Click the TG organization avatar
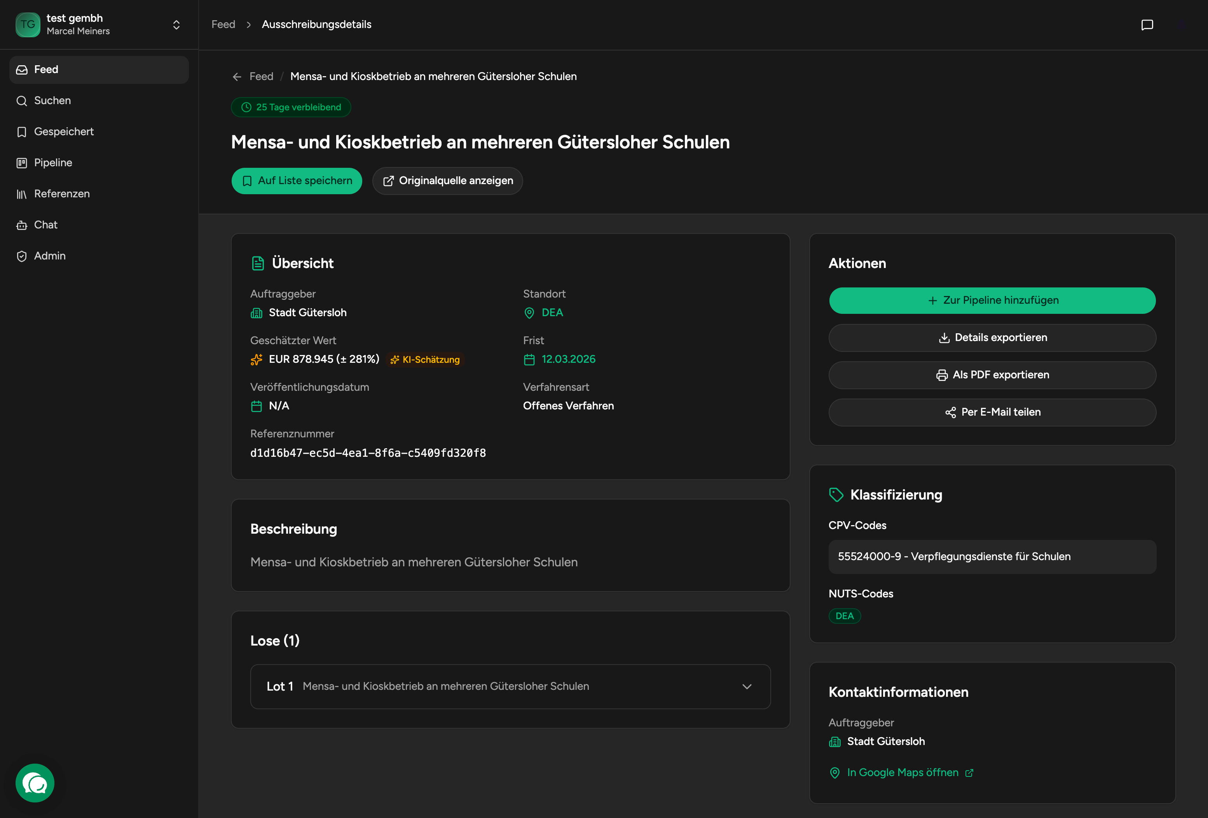Screen dimensions: 1208x818 click(x=28, y=24)
